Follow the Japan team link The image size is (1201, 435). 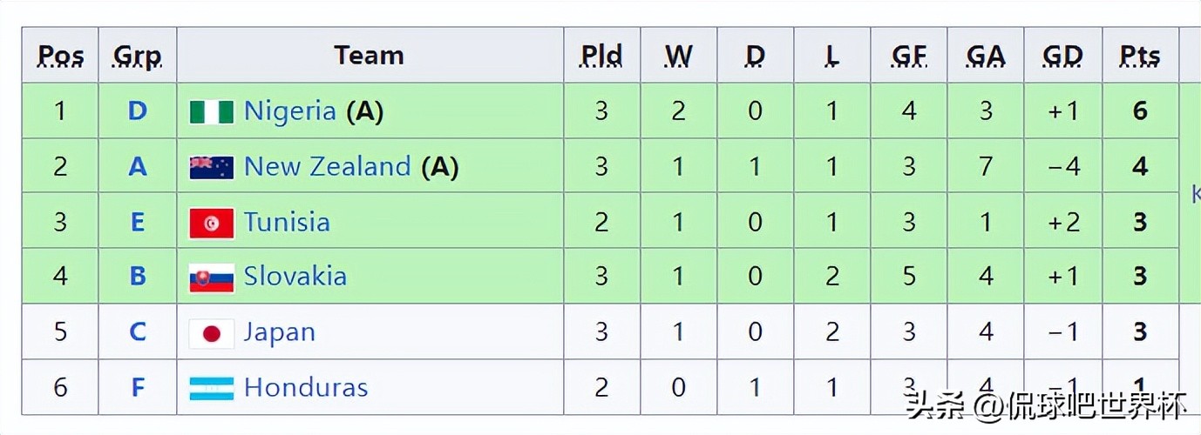pyautogui.click(x=280, y=333)
